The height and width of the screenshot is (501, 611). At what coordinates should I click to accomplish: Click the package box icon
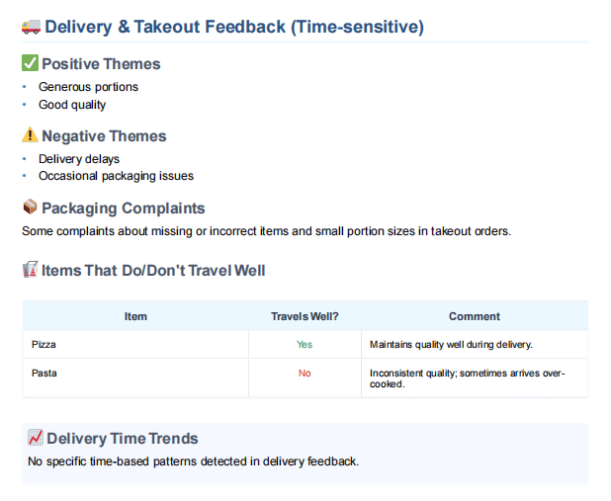tap(30, 207)
